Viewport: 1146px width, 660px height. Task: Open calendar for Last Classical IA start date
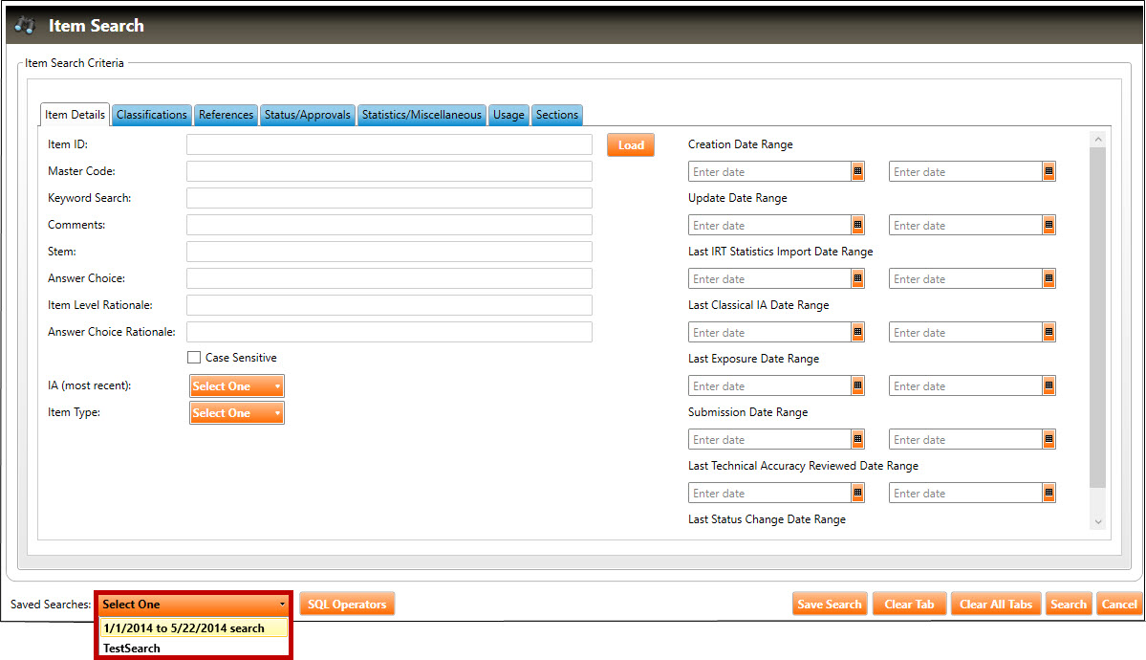coord(857,332)
